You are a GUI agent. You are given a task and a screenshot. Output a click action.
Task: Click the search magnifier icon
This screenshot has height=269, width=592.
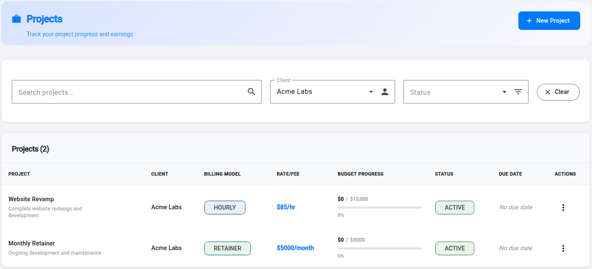pos(251,92)
